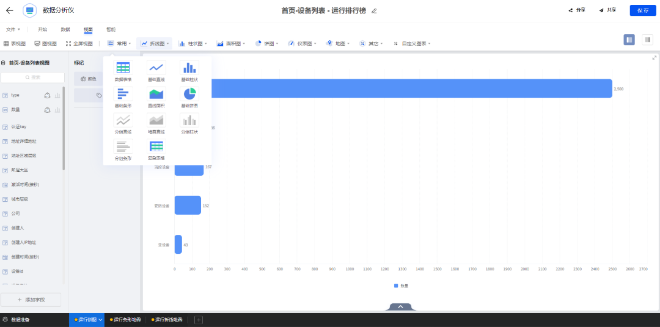
Task: Select the 基础条形 bar chart icon
Action: 123,94
